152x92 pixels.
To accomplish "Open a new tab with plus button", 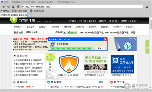I will click(x=30, y=15).
